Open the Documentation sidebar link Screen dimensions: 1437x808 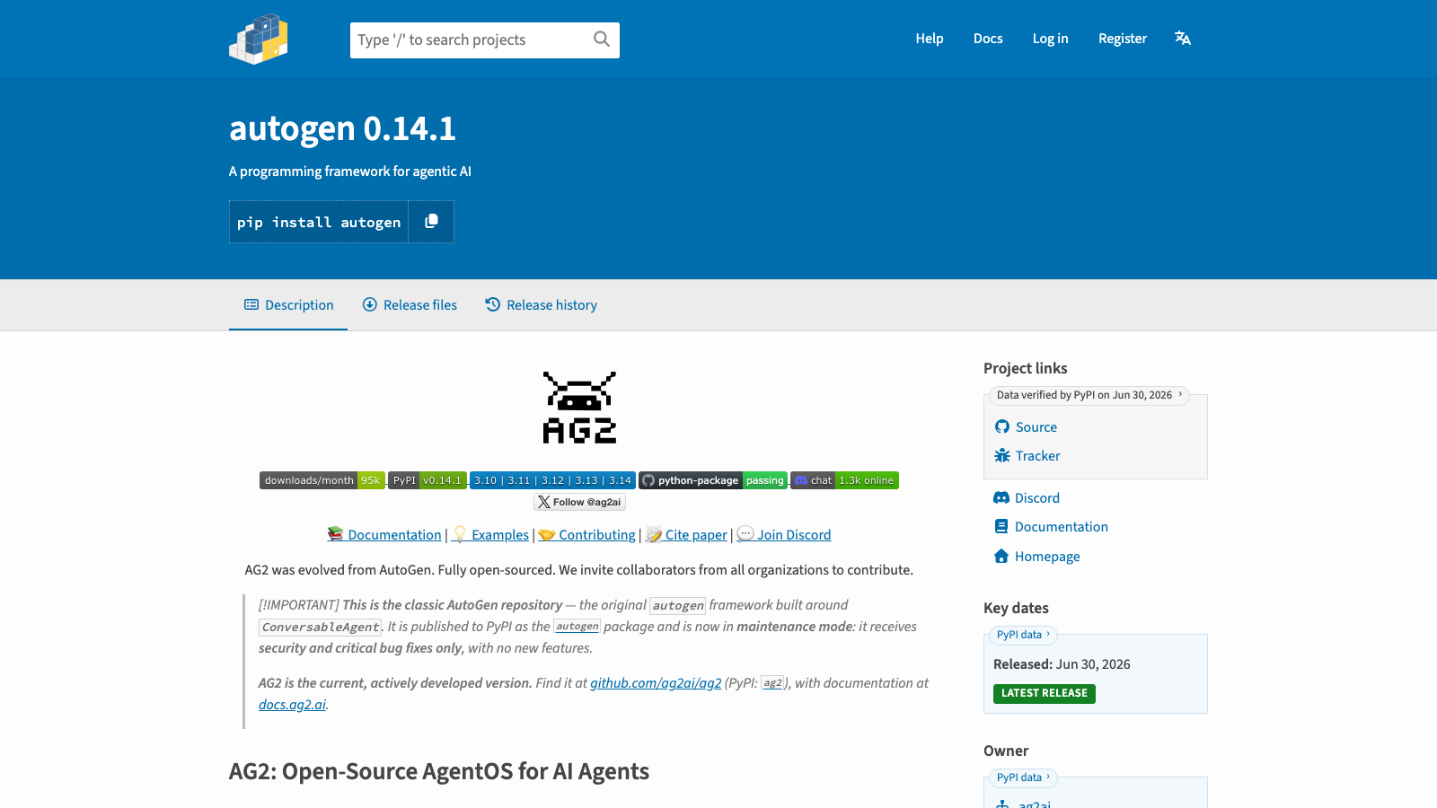click(1051, 527)
